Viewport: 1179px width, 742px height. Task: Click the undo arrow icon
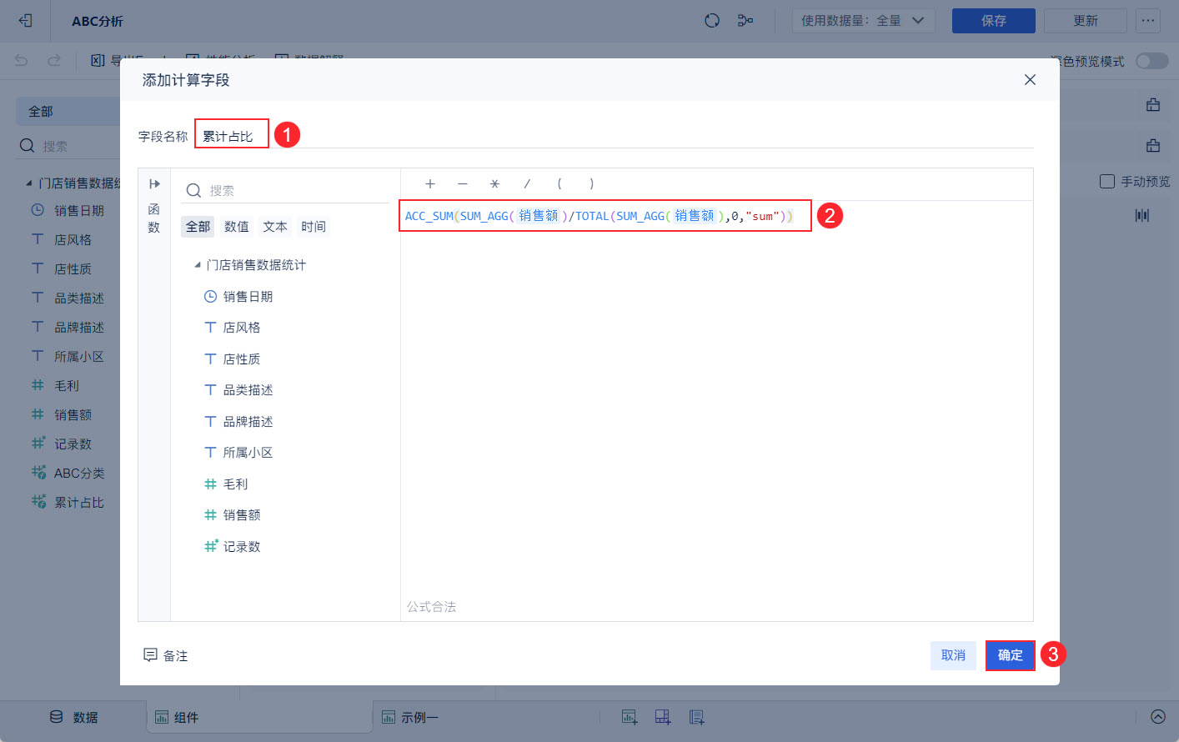pyautogui.click(x=22, y=60)
